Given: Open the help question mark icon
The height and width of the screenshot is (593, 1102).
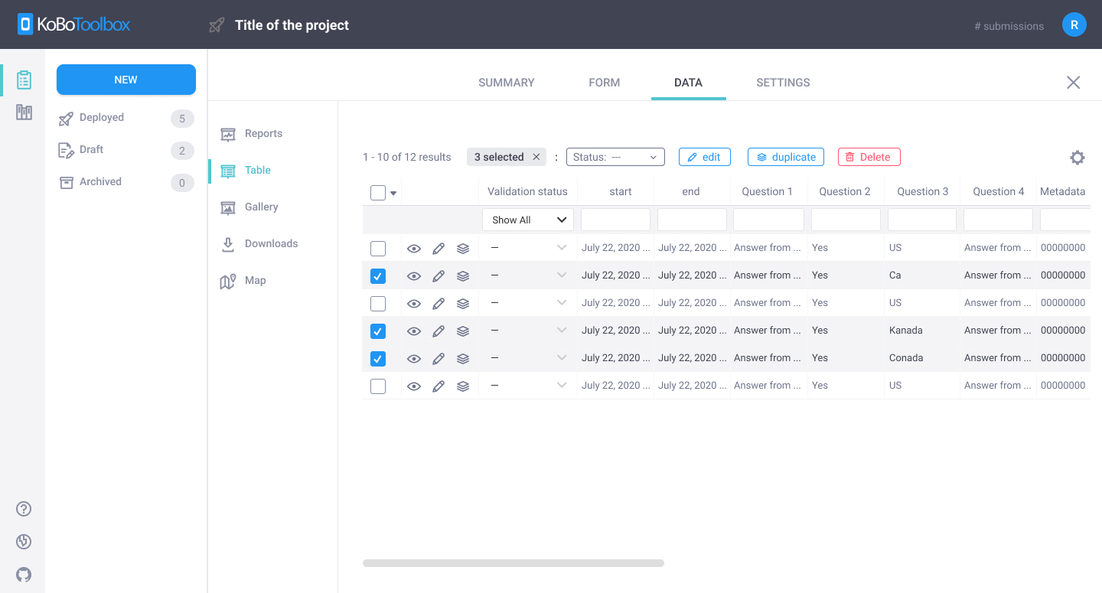Looking at the screenshot, I should coord(24,508).
